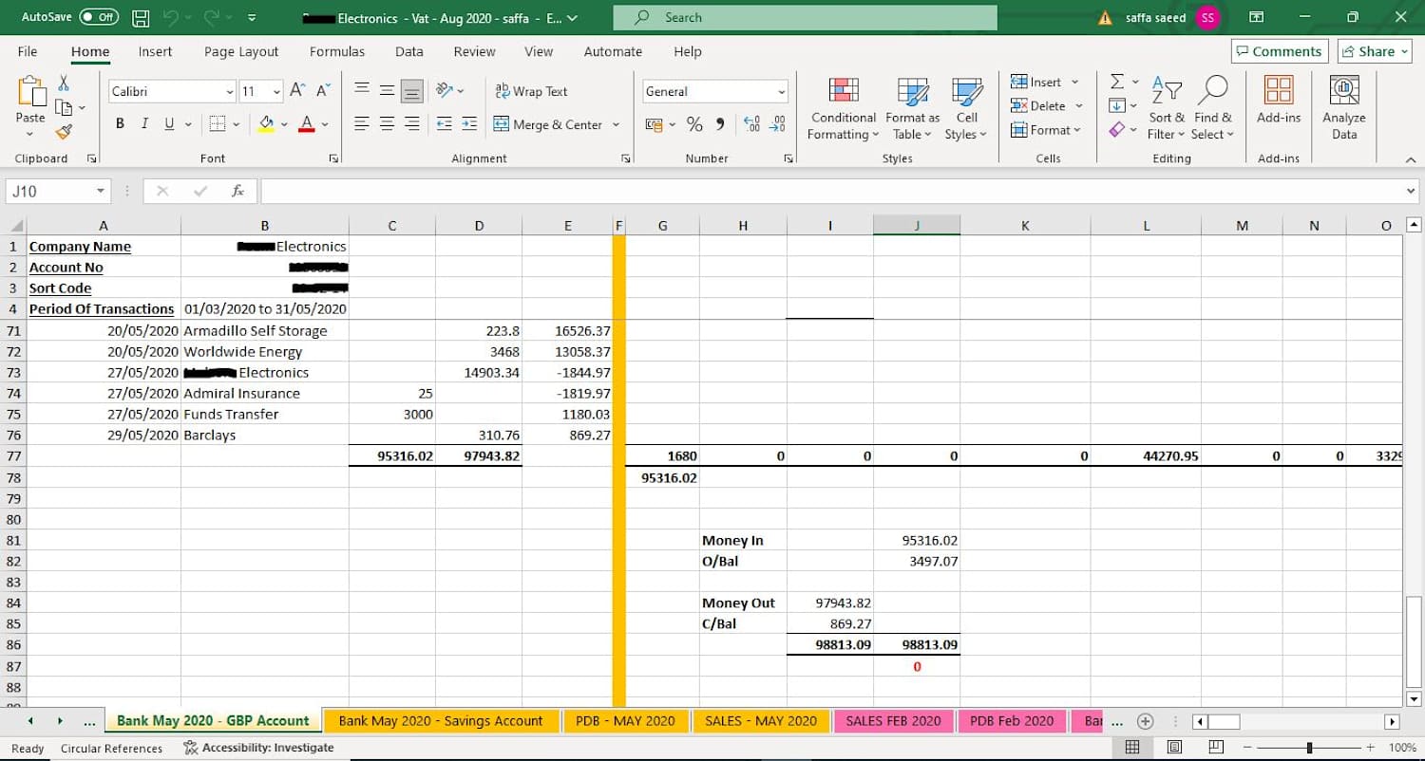The height and width of the screenshot is (761, 1425).
Task: Open the SALES - MAY 2020 sheet tab
Action: pos(761,720)
